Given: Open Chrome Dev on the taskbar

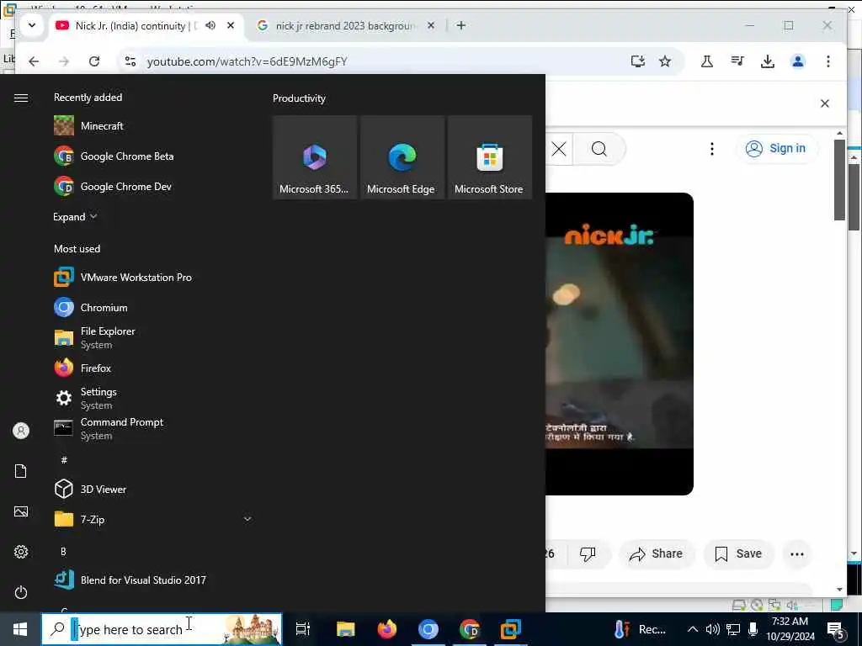Looking at the screenshot, I should 470,629.
